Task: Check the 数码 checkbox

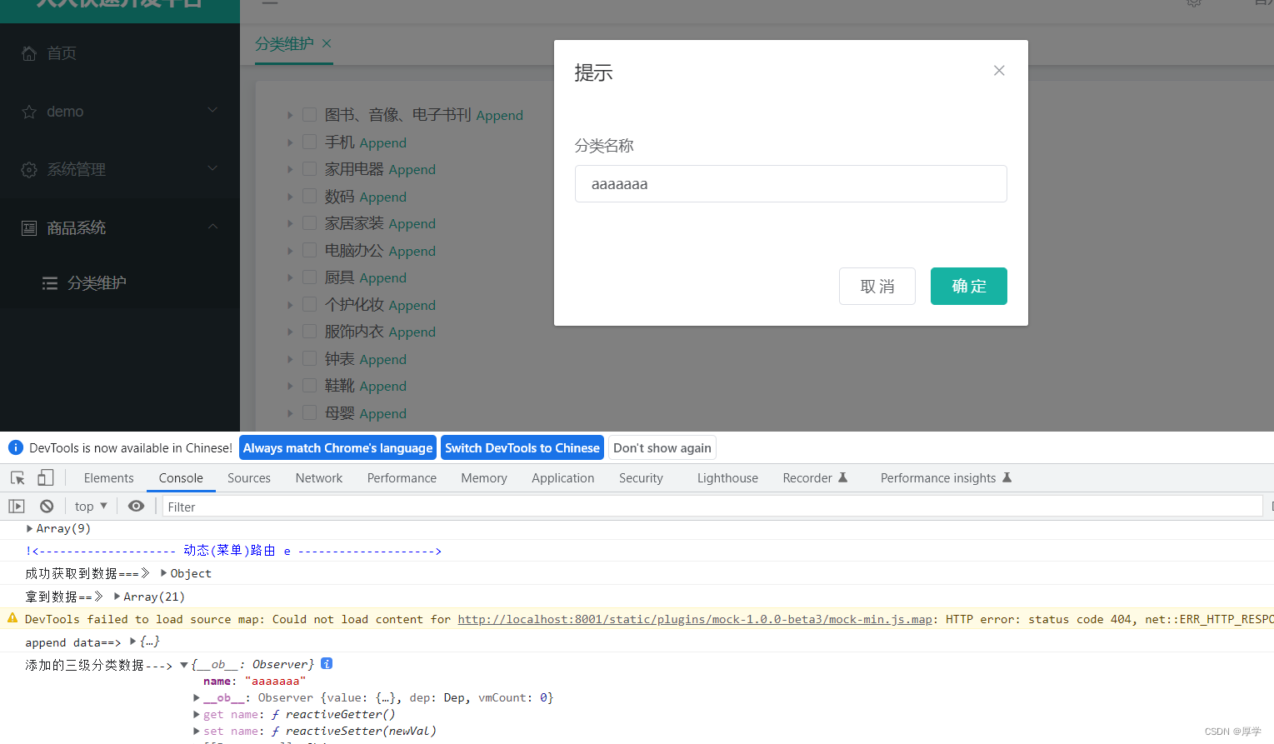Action: [x=309, y=196]
